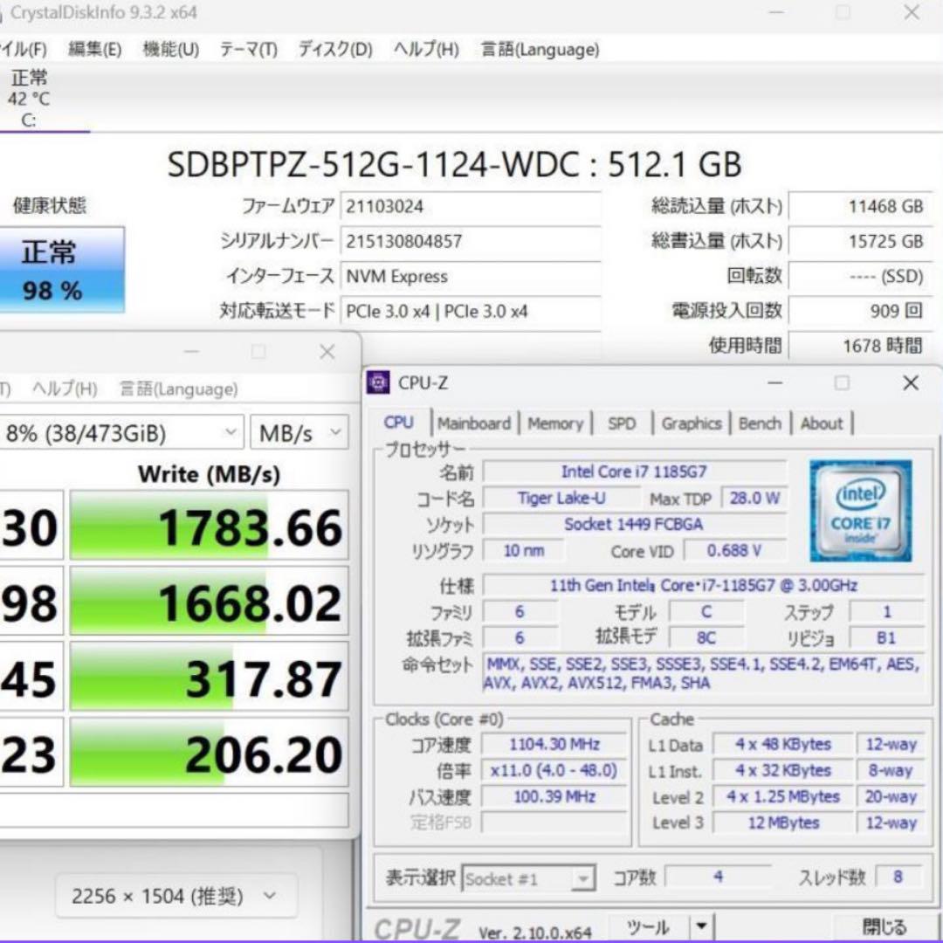Screen dimensions: 943x943
Task: Click the write result 206.20
Action: [x=210, y=753]
